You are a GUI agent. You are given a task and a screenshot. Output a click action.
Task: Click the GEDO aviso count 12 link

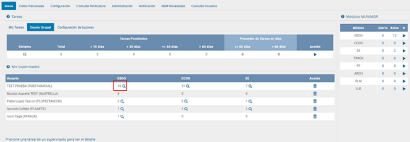point(395,36)
